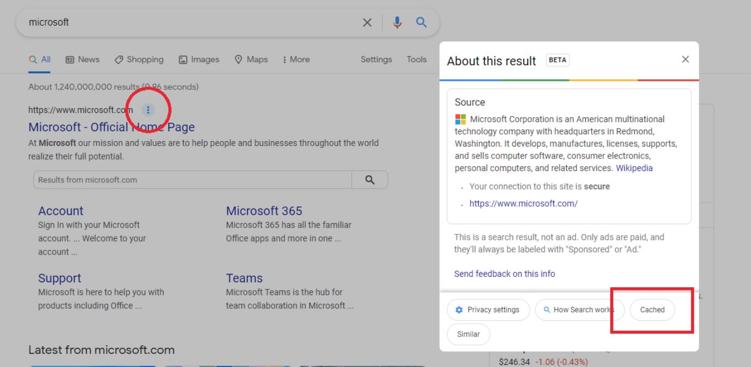Screen dimensions: 751x367
Task: Switch to the News tab
Action: (83, 60)
